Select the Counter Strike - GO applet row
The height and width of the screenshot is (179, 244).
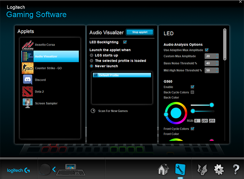pos(50,68)
